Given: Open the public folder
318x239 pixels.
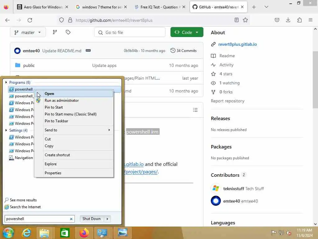Looking at the screenshot, I should tap(29, 65).
